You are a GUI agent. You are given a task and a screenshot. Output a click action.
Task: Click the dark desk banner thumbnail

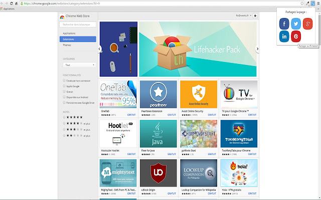click(x=118, y=49)
